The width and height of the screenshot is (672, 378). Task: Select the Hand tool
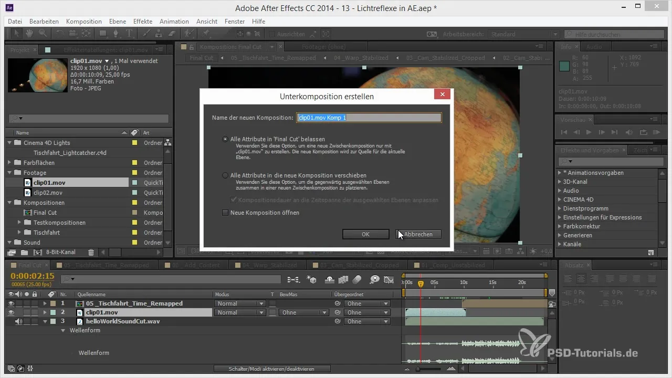(29, 34)
